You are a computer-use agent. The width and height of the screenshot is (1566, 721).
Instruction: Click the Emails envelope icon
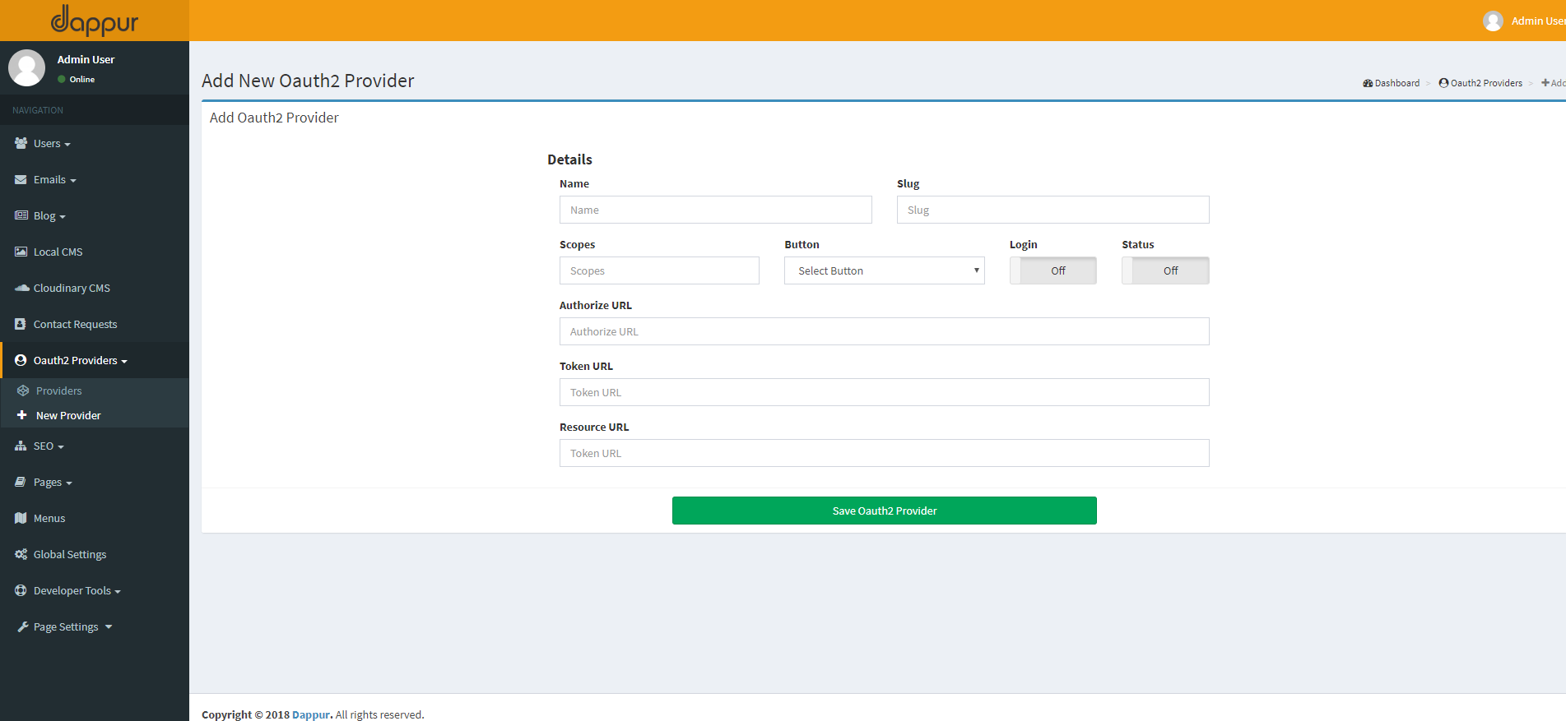click(x=21, y=179)
